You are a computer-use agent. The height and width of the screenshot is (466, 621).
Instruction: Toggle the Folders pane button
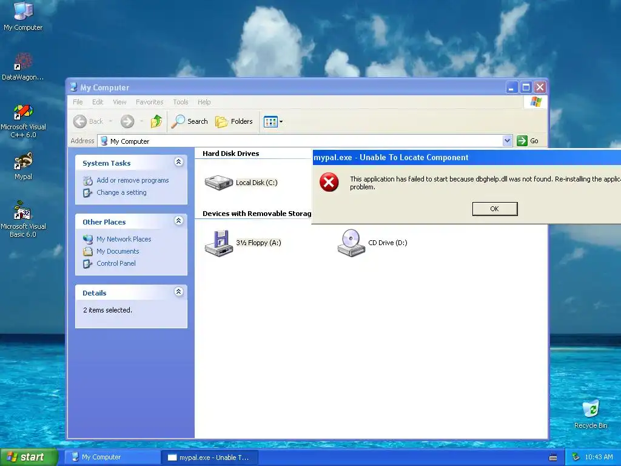[233, 121]
